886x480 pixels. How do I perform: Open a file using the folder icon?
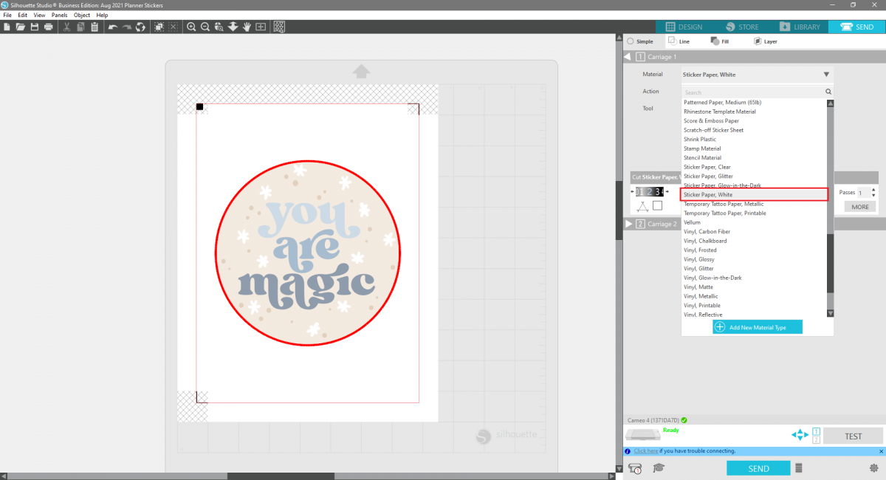21,27
